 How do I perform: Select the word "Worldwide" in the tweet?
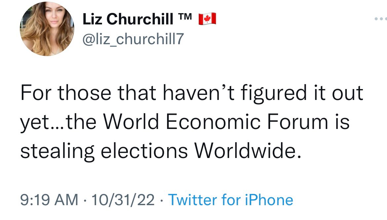coord(248,151)
